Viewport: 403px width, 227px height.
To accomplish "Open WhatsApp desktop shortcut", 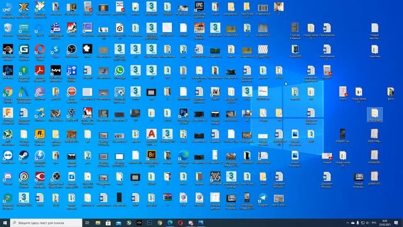I will tap(120, 70).
